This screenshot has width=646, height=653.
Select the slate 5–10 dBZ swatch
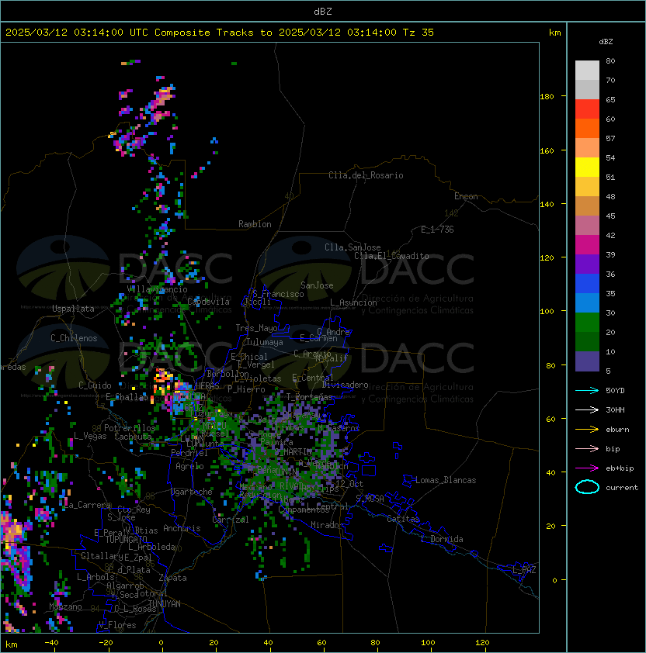(587, 361)
